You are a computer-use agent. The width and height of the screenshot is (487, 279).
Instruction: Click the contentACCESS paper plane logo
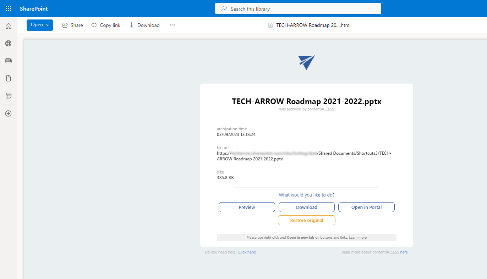tap(306, 62)
